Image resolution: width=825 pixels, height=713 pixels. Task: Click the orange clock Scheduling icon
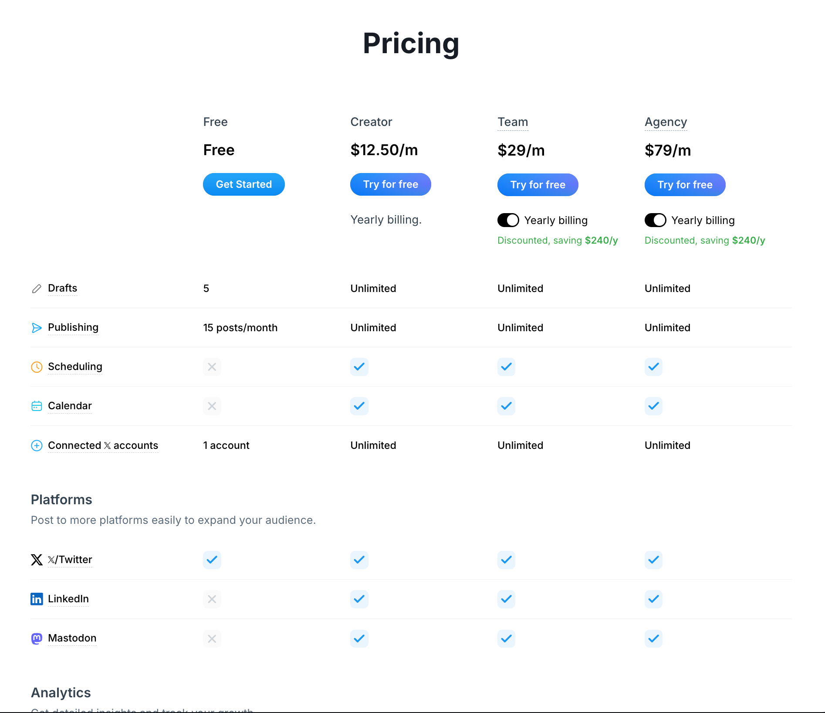37,367
